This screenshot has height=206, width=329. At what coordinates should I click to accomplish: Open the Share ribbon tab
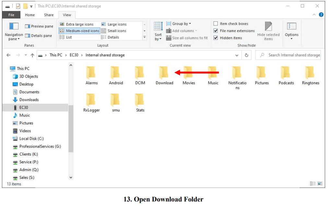click(x=49, y=15)
